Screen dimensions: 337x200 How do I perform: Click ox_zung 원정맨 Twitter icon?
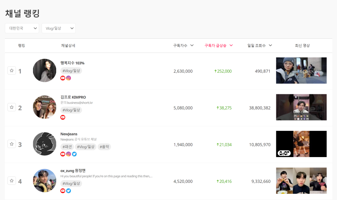click(x=69, y=191)
